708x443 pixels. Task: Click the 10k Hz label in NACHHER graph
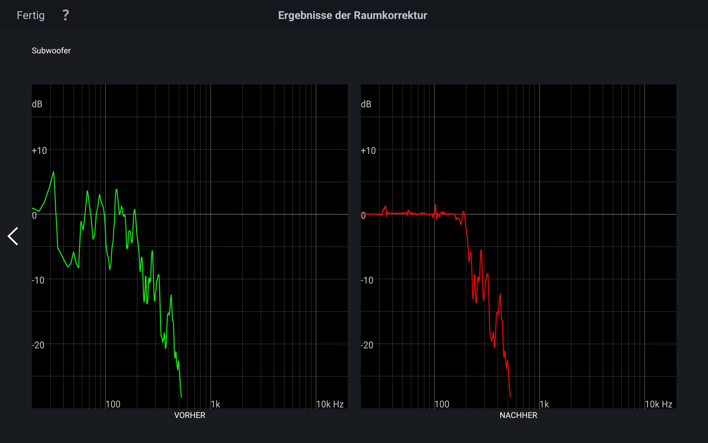click(x=658, y=404)
